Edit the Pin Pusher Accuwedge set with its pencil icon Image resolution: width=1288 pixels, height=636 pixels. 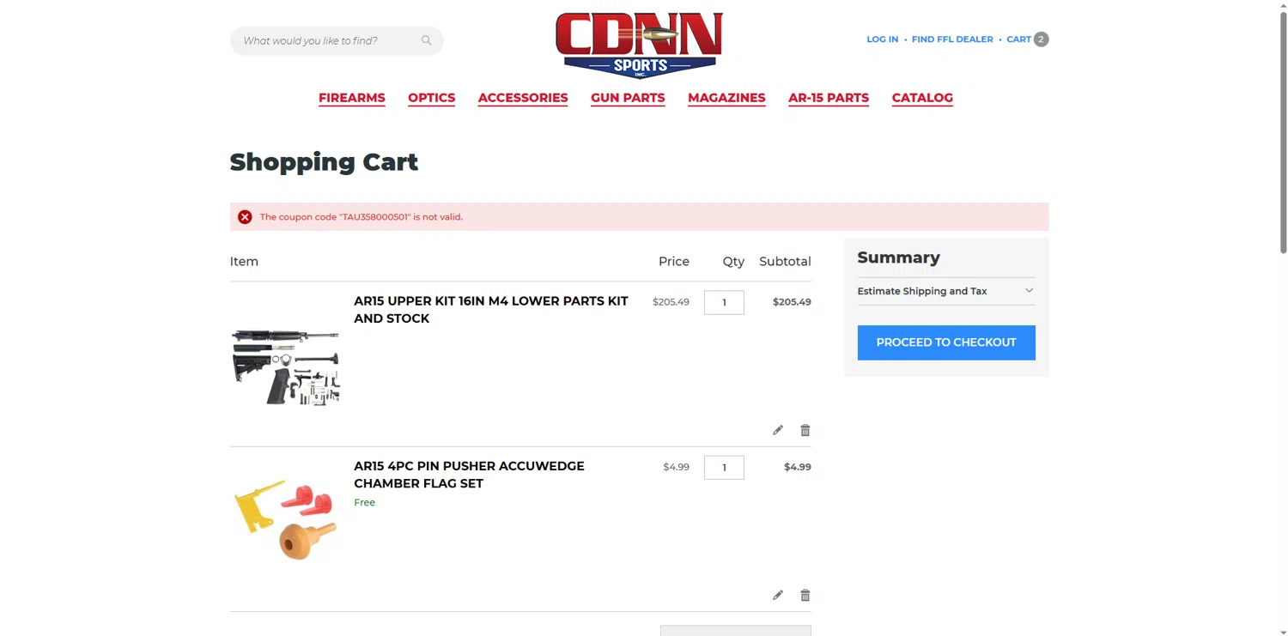coord(778,595)
